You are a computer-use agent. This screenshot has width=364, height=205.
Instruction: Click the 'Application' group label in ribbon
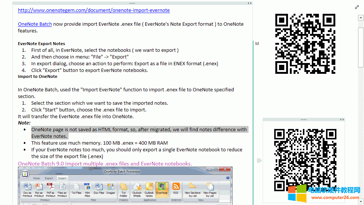click(x=150, y=200)
